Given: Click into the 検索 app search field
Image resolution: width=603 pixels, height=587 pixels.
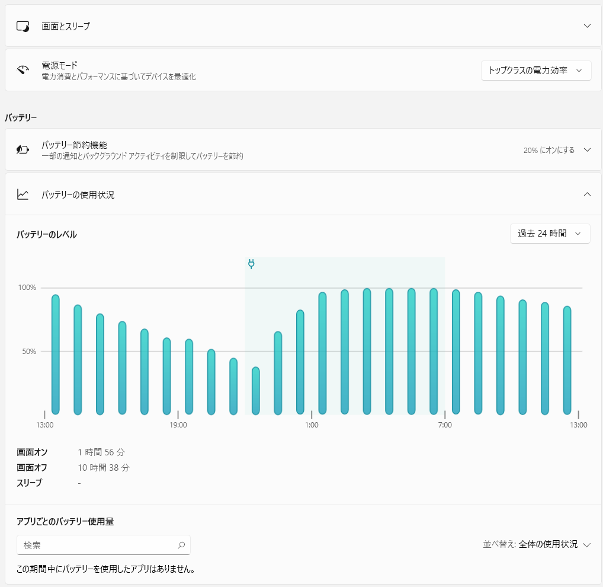Looking at the screenshot, I should tap(98, 545).
